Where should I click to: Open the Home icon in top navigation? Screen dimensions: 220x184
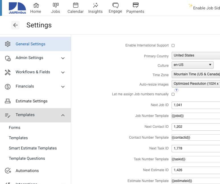pyautogui.click(x=36, y=5)
